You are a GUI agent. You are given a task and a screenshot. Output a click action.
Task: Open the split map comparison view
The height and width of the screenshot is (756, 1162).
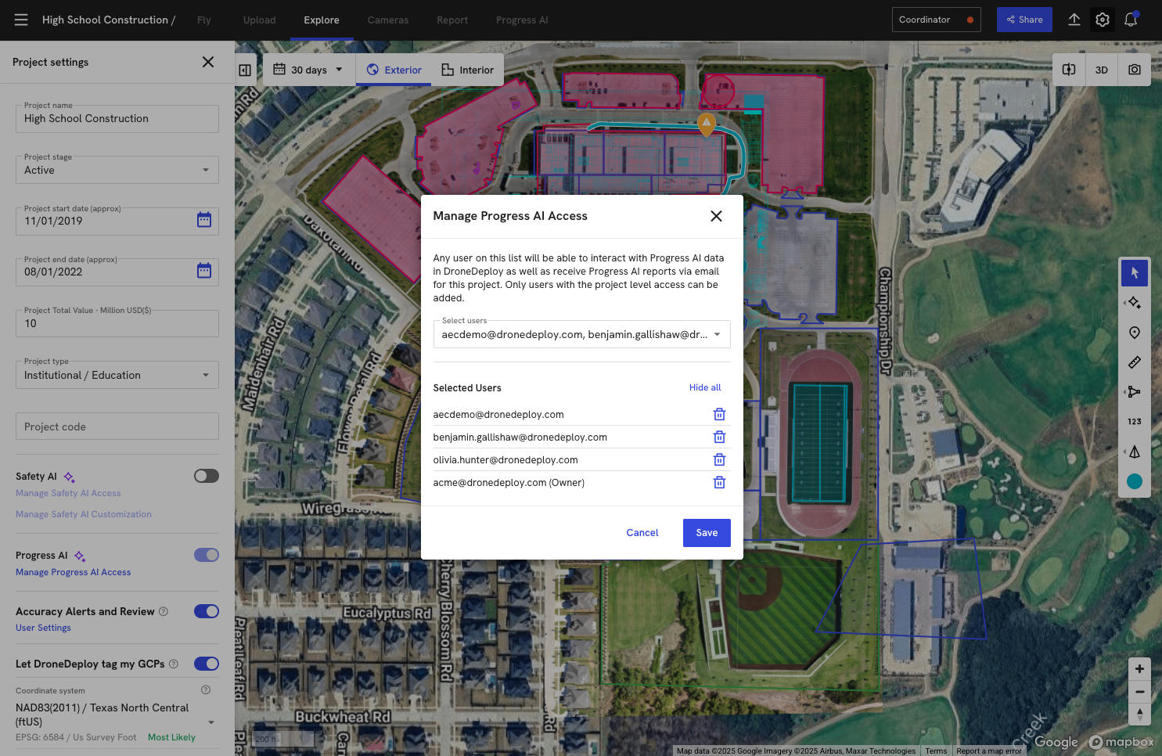[x=1069, y=70]
